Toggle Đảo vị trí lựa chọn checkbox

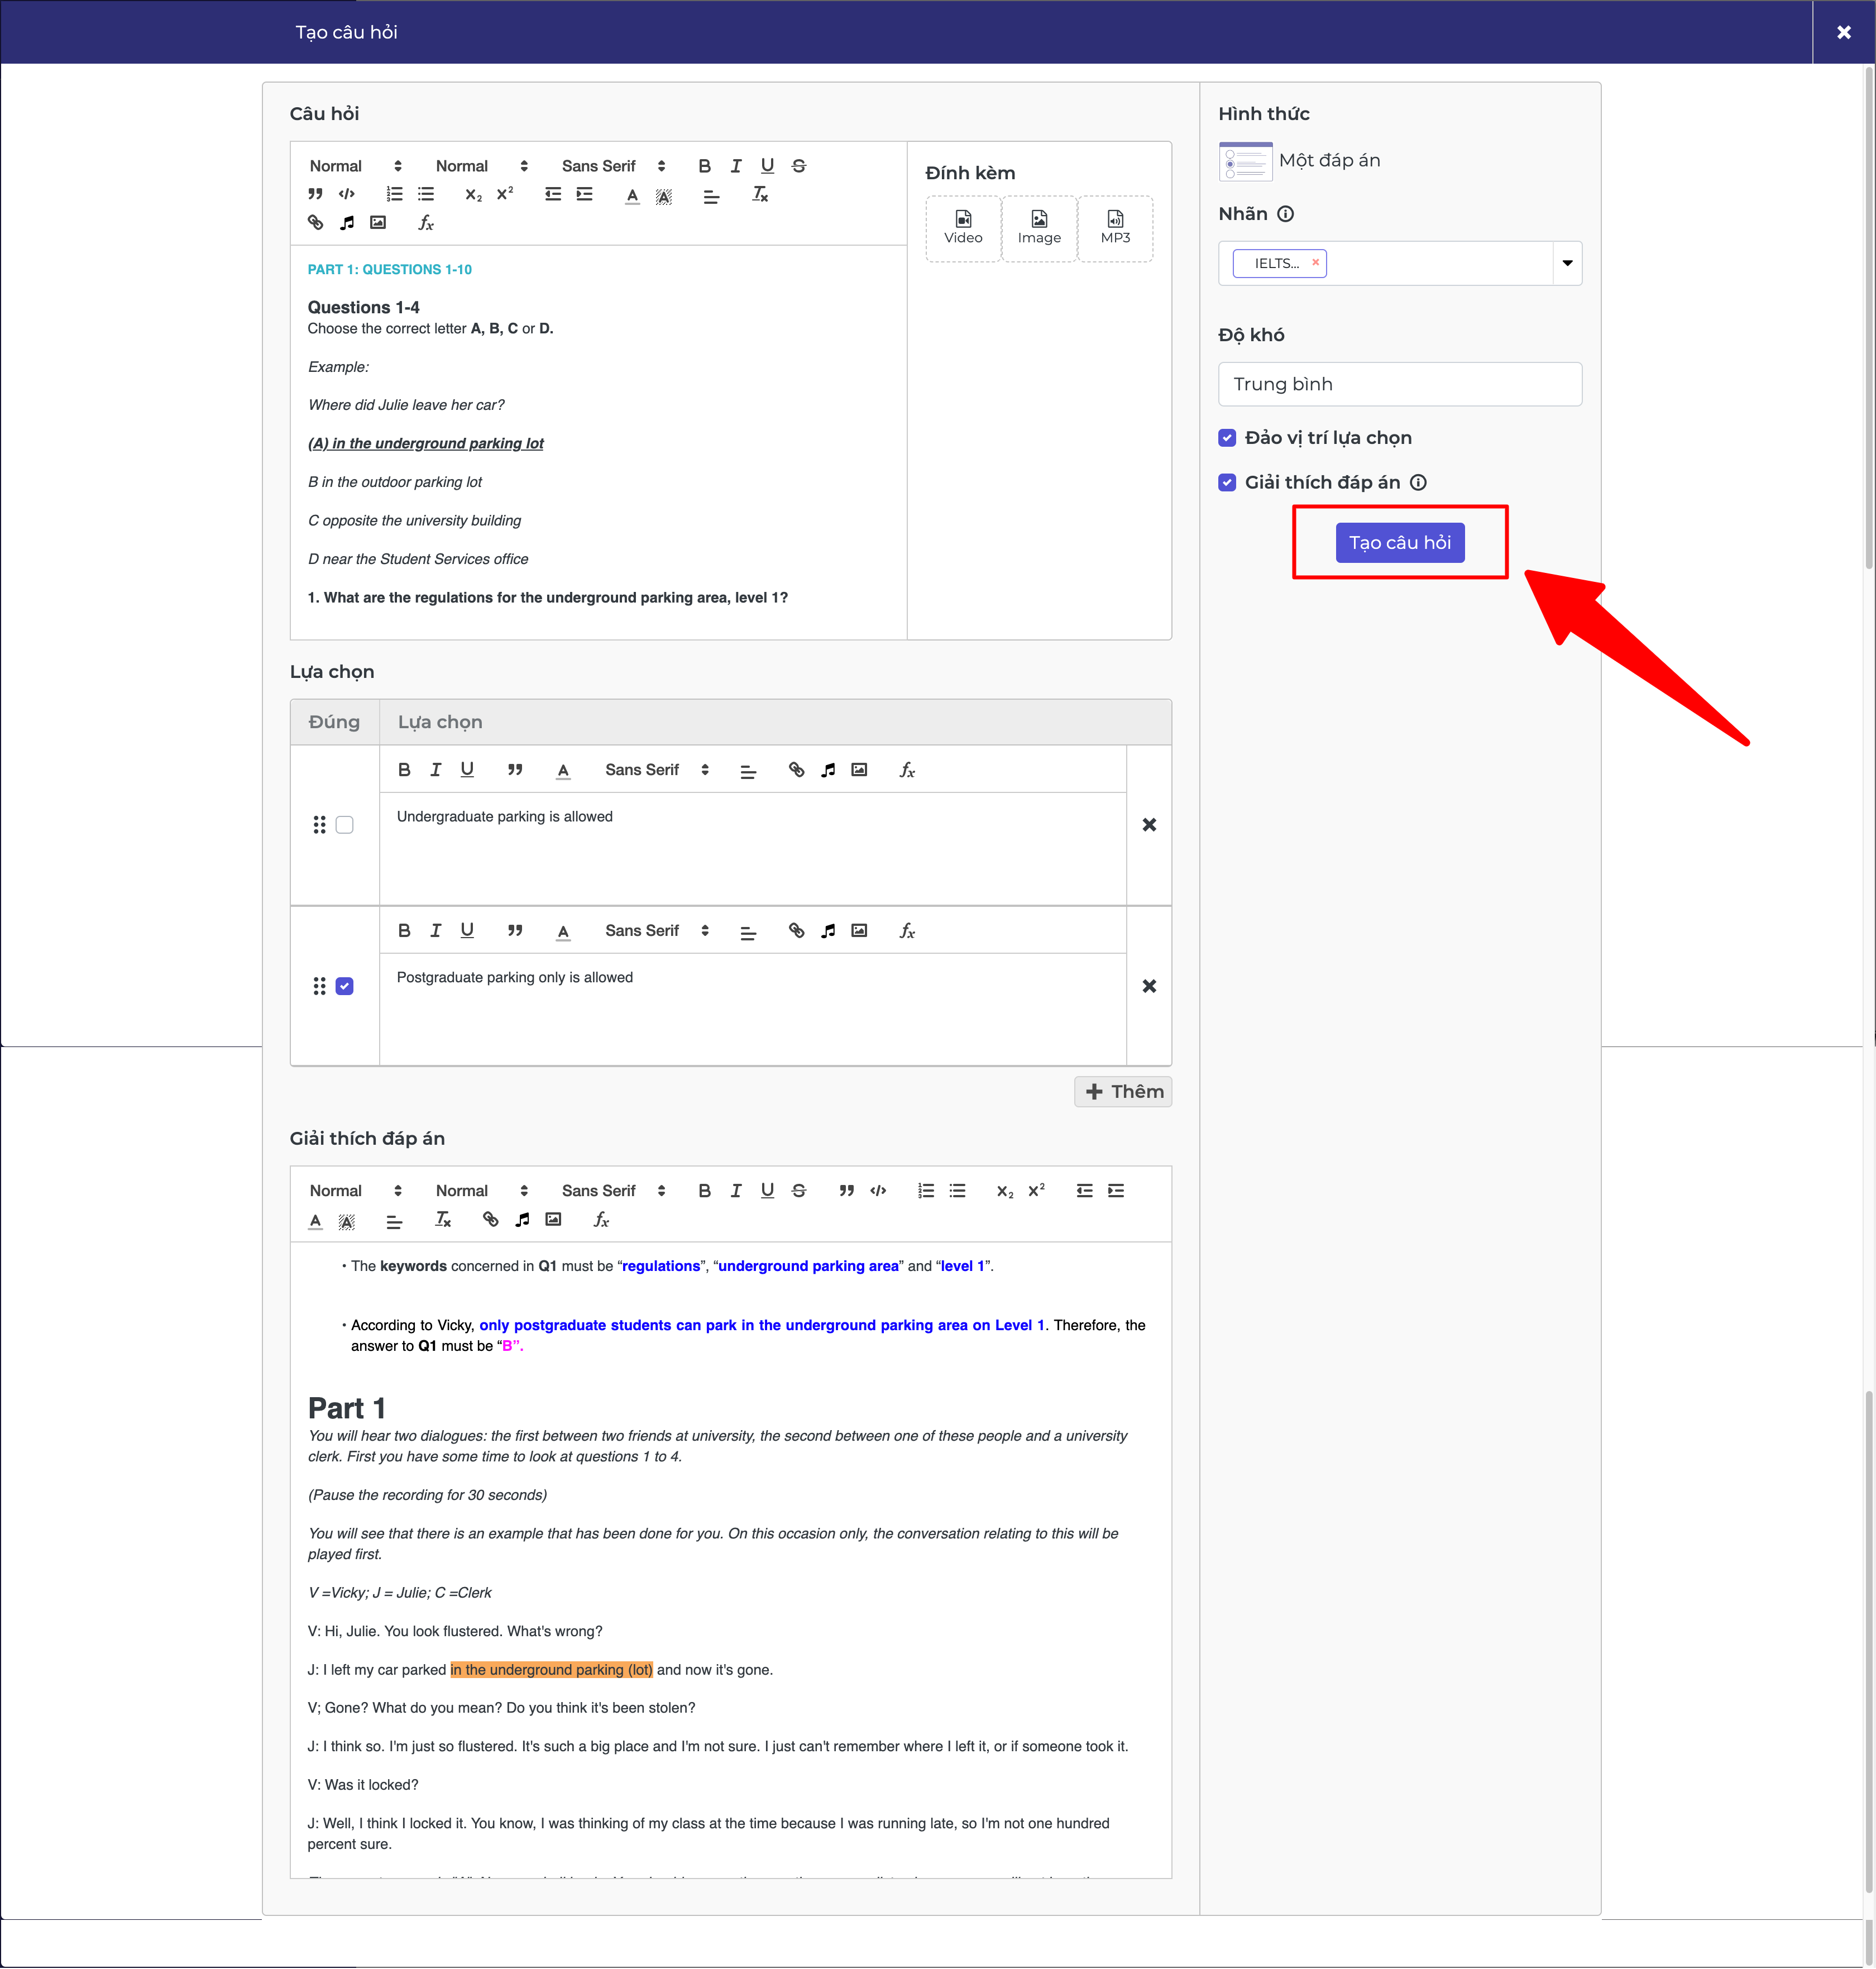[1227, 438]
